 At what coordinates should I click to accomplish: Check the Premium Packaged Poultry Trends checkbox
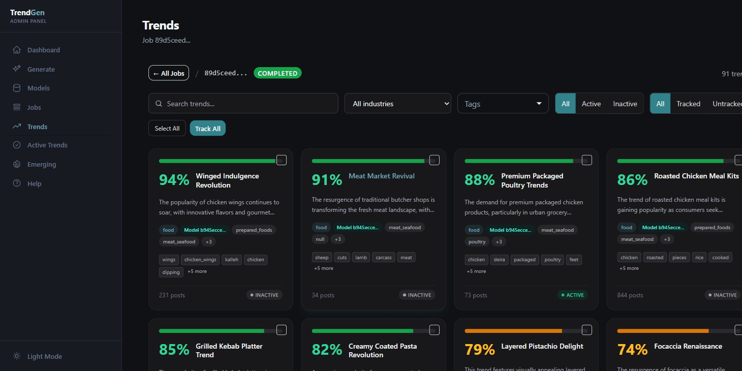586,160
